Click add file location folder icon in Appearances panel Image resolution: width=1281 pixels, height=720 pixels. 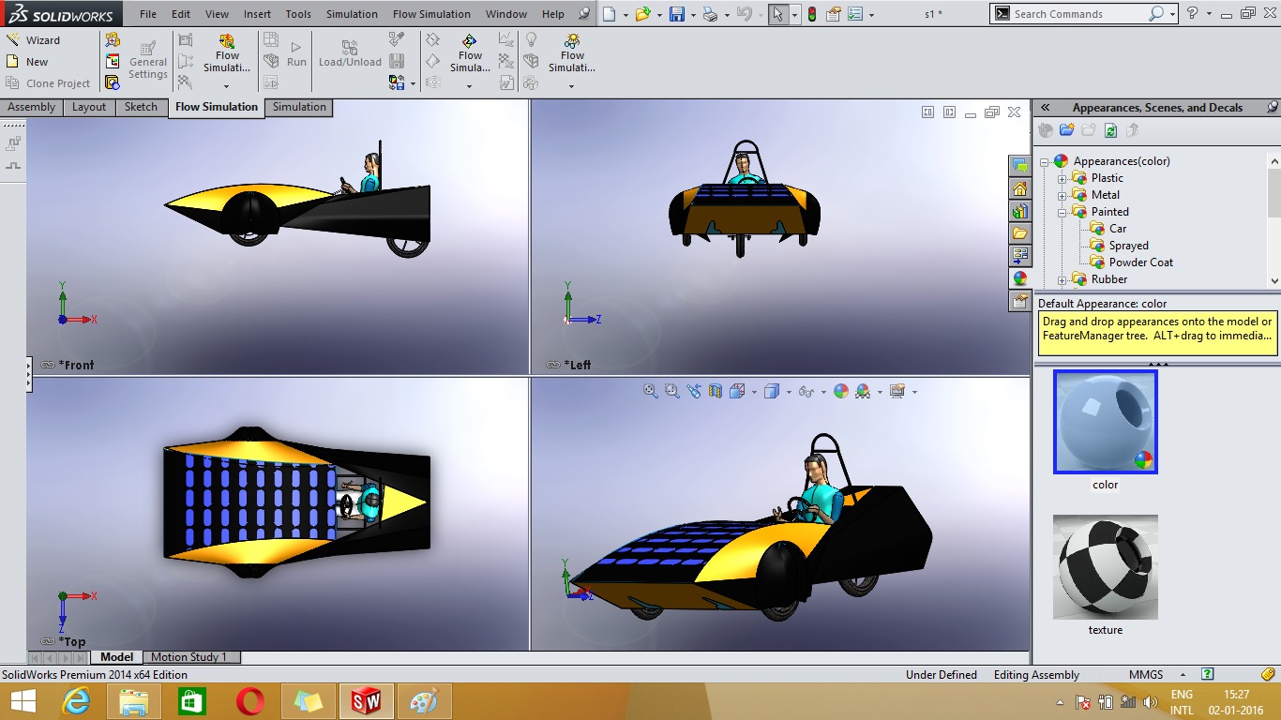[1066, 130]
